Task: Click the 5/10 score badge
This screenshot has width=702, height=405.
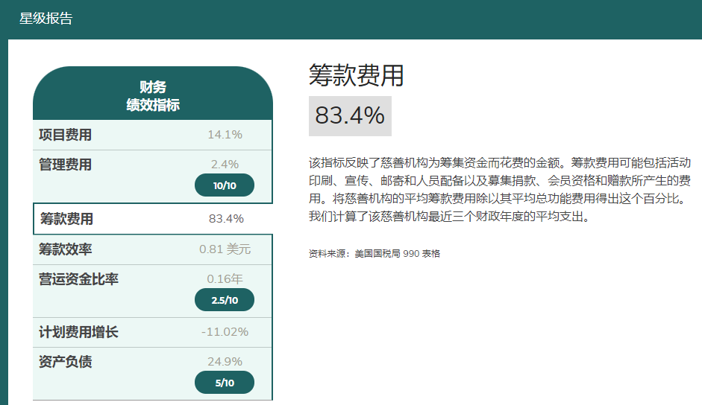Action: coord(224,383)
